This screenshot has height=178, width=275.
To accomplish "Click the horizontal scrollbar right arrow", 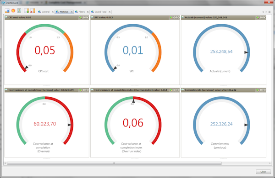I will click(270, 163).
